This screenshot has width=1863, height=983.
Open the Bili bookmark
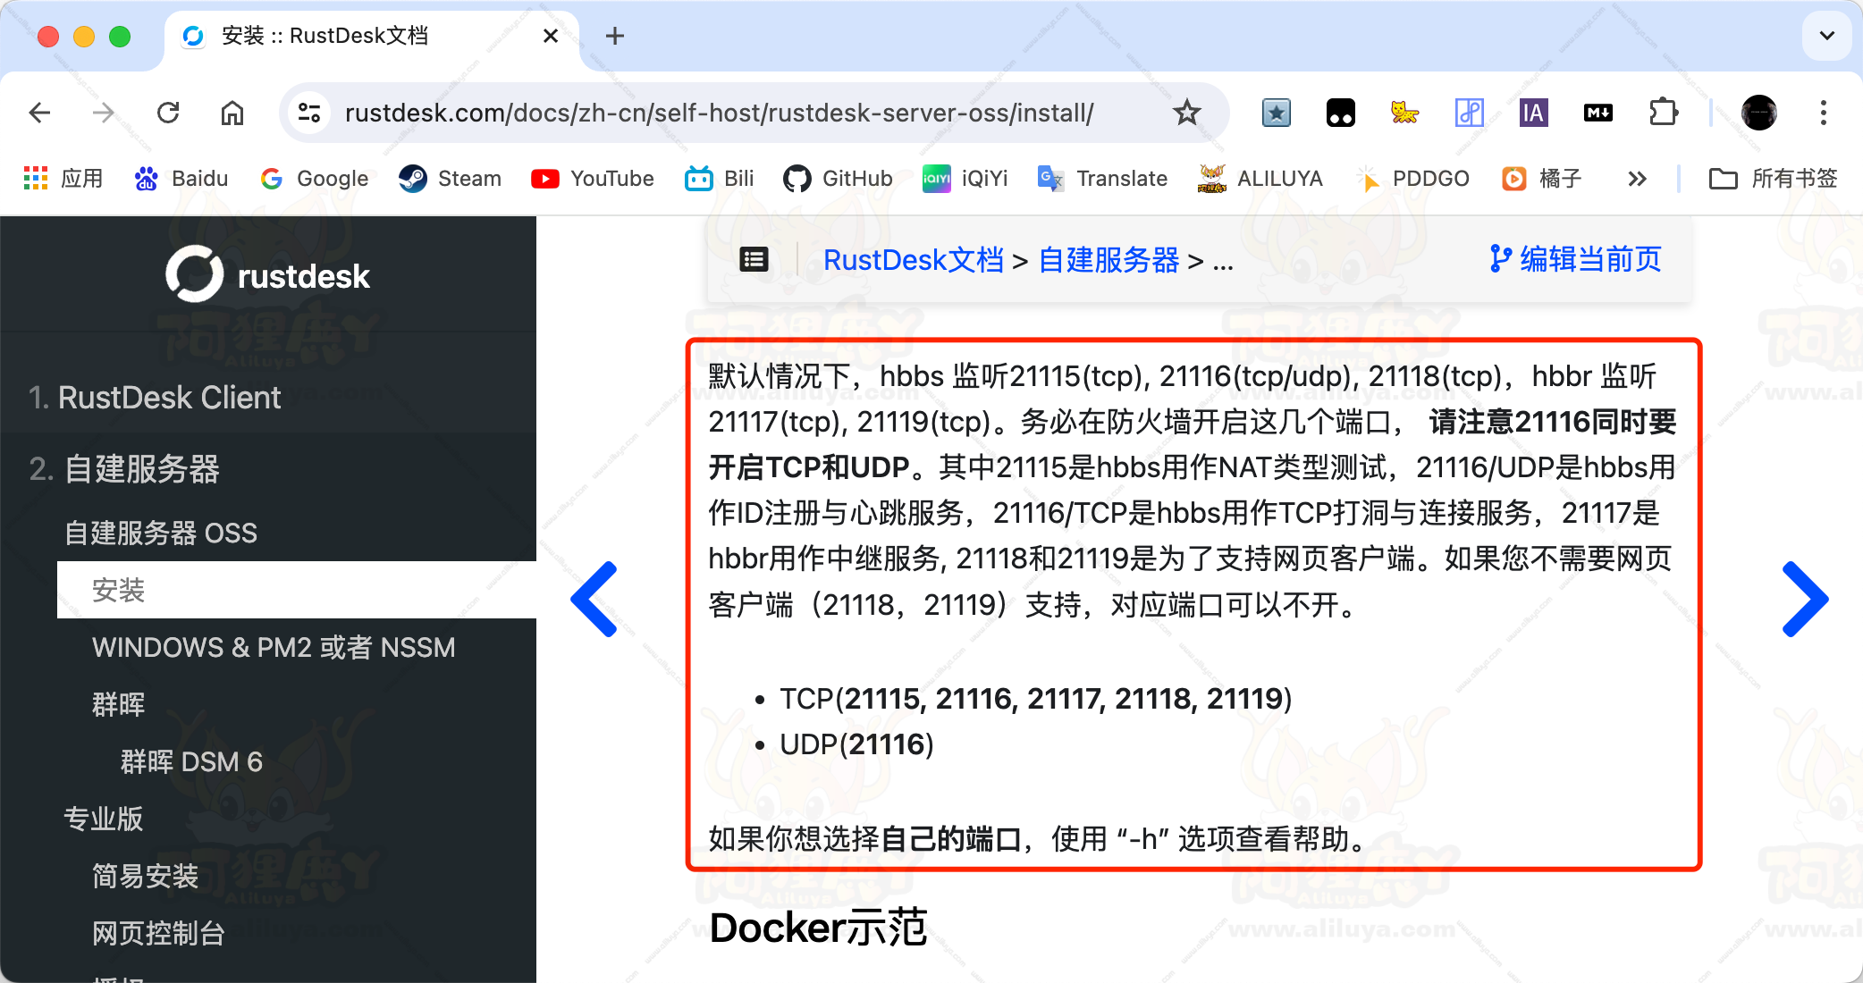(x=719, y=179)
